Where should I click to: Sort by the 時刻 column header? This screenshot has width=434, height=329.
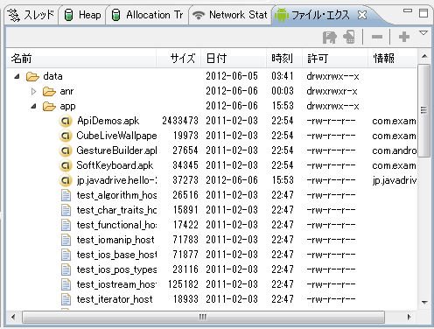[284, 59]
